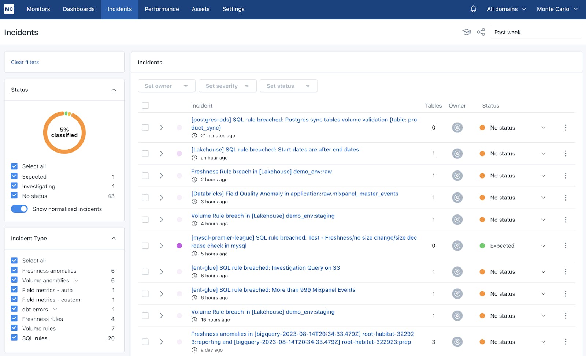This screenshot has width=586, height=356.
Task: Open the ent-glue Investigation Query on S3 incident
Action: click(x=265, y=268)
